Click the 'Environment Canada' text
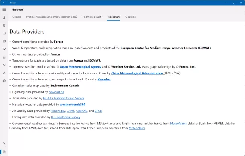 [x=65, y=86]
